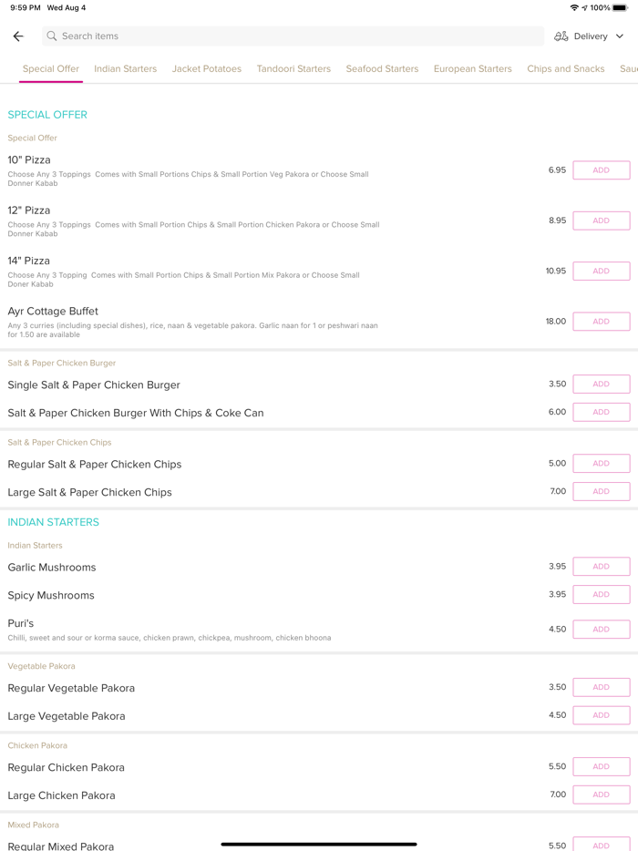
Task: Select the Tandoori Starters tab
Action: click(x=293, y=69)
